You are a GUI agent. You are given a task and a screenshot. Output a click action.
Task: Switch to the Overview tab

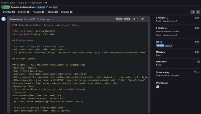click(x=9, y=12)
